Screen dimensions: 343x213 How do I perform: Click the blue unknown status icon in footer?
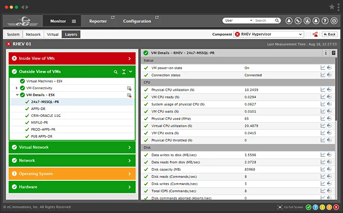[x=315, y=207]
